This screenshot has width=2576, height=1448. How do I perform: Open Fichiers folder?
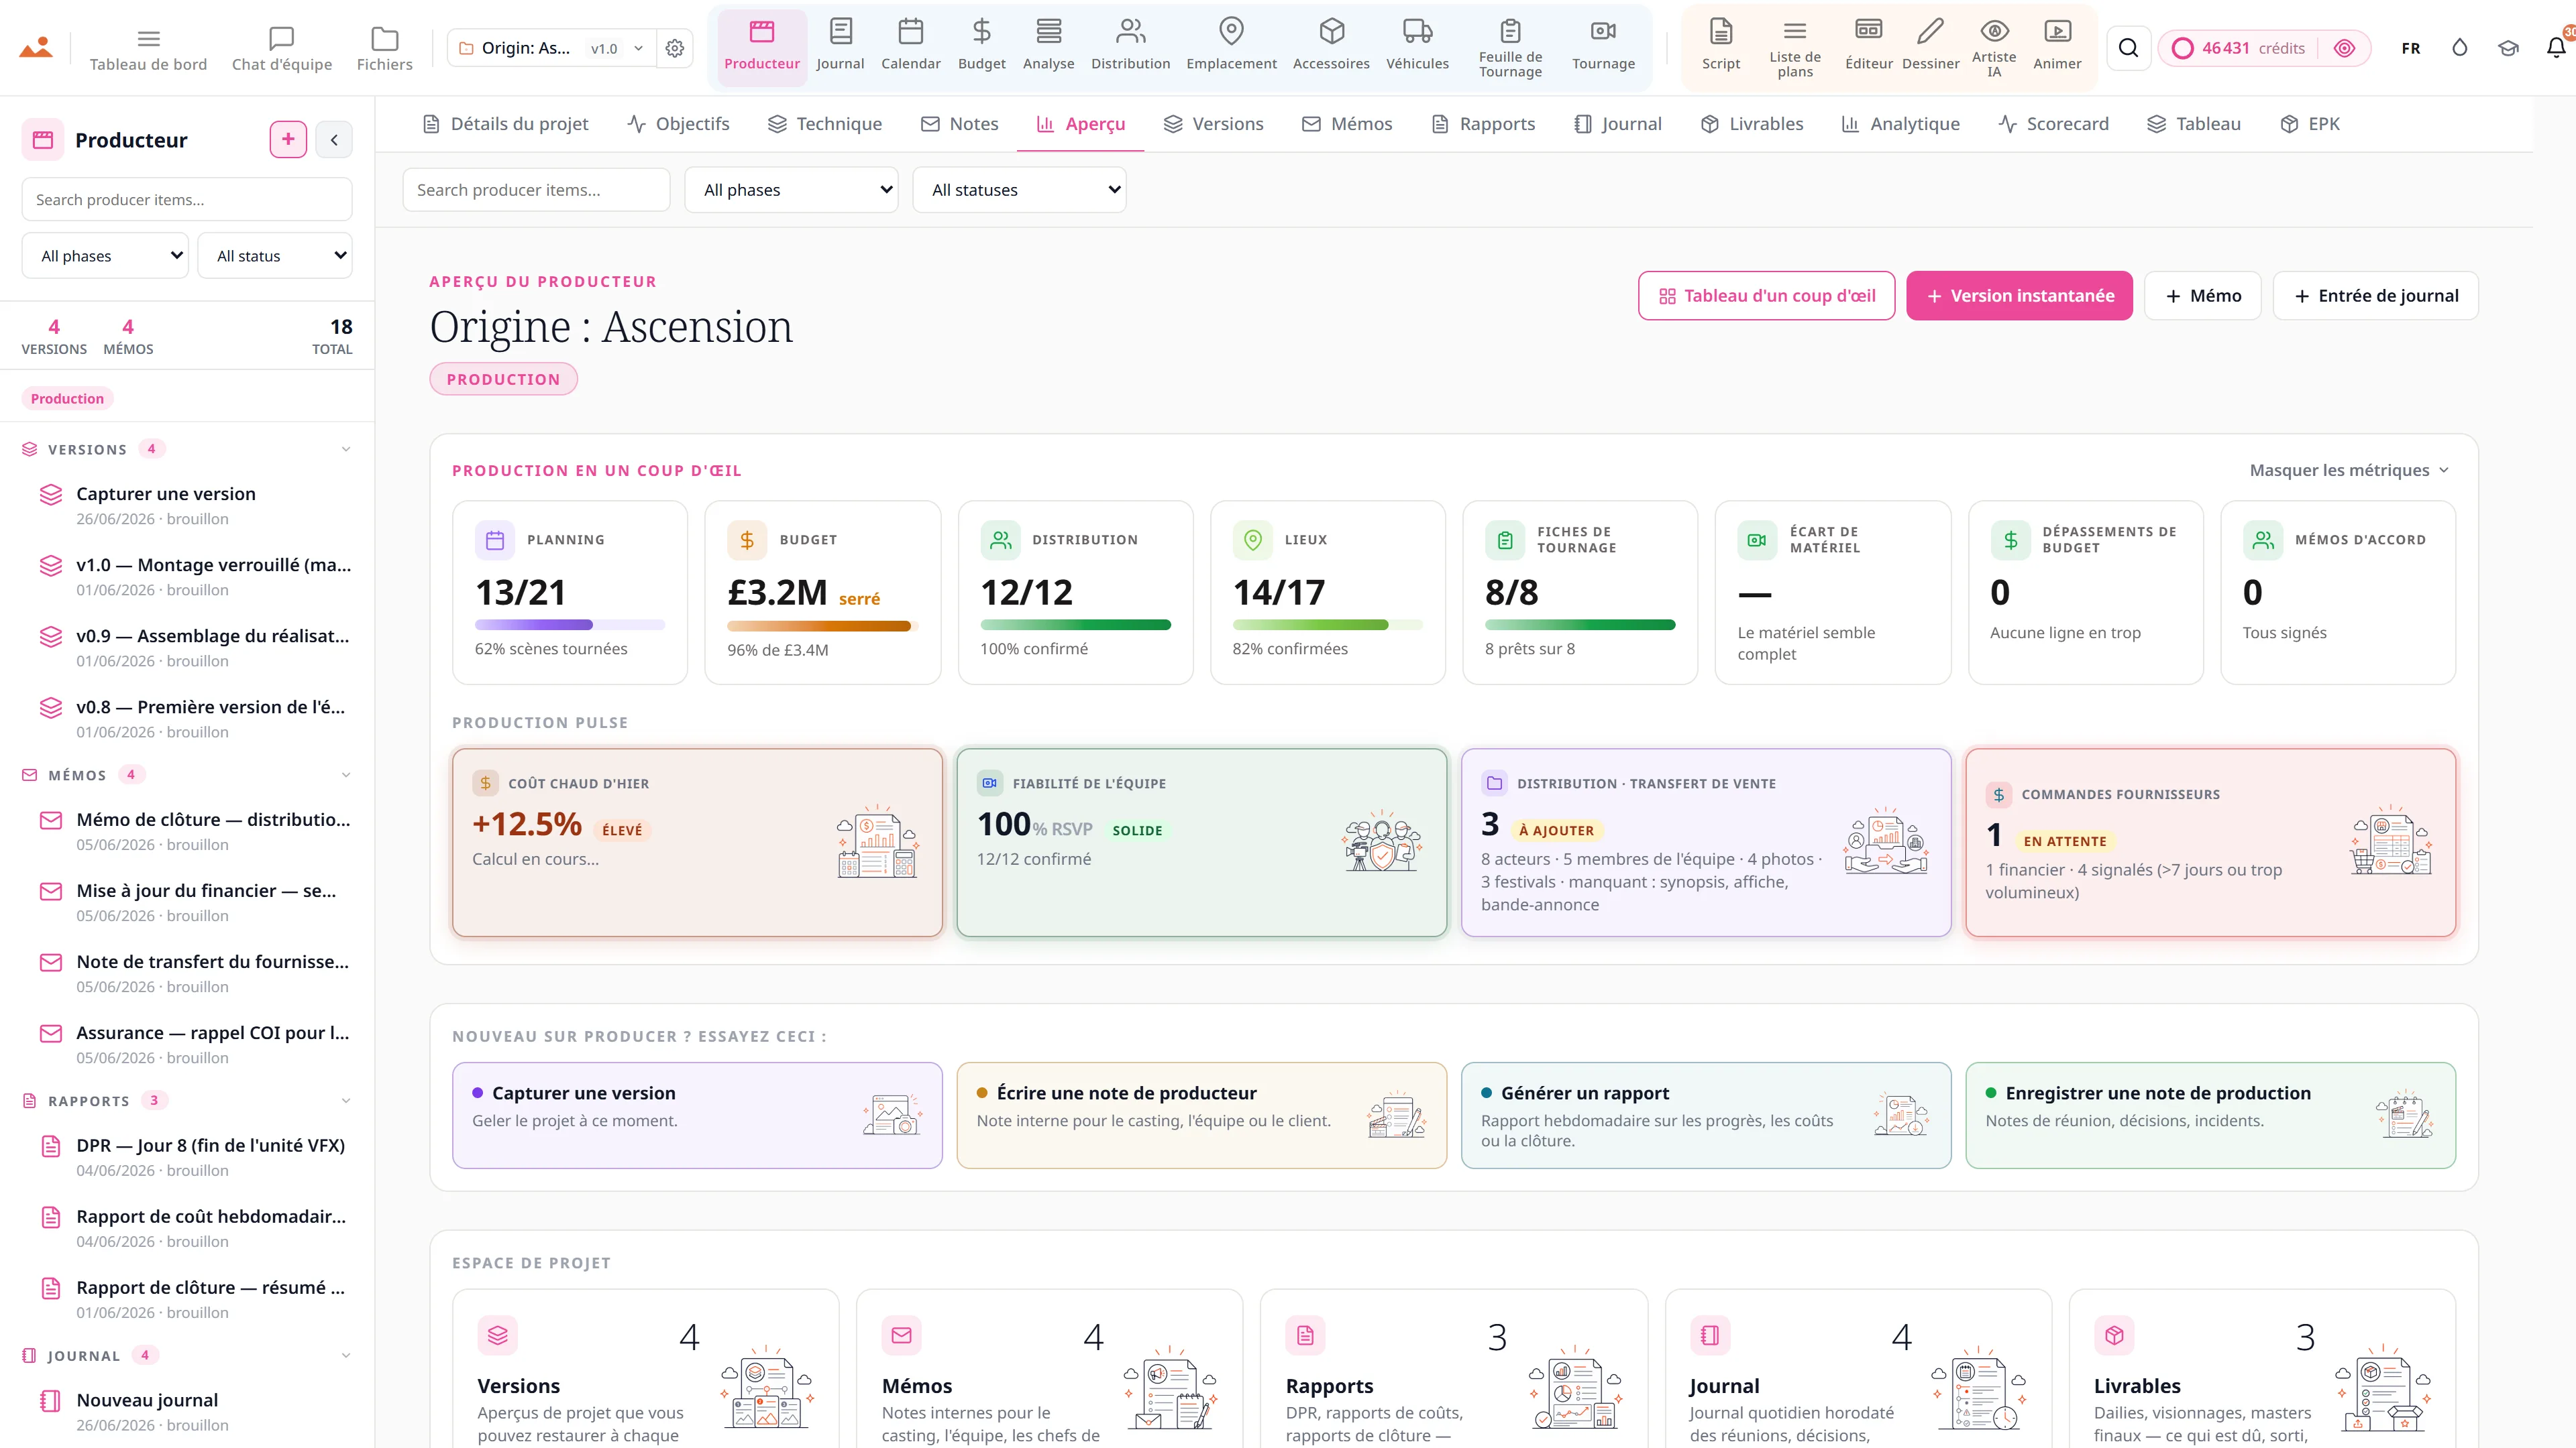point(384,49)
